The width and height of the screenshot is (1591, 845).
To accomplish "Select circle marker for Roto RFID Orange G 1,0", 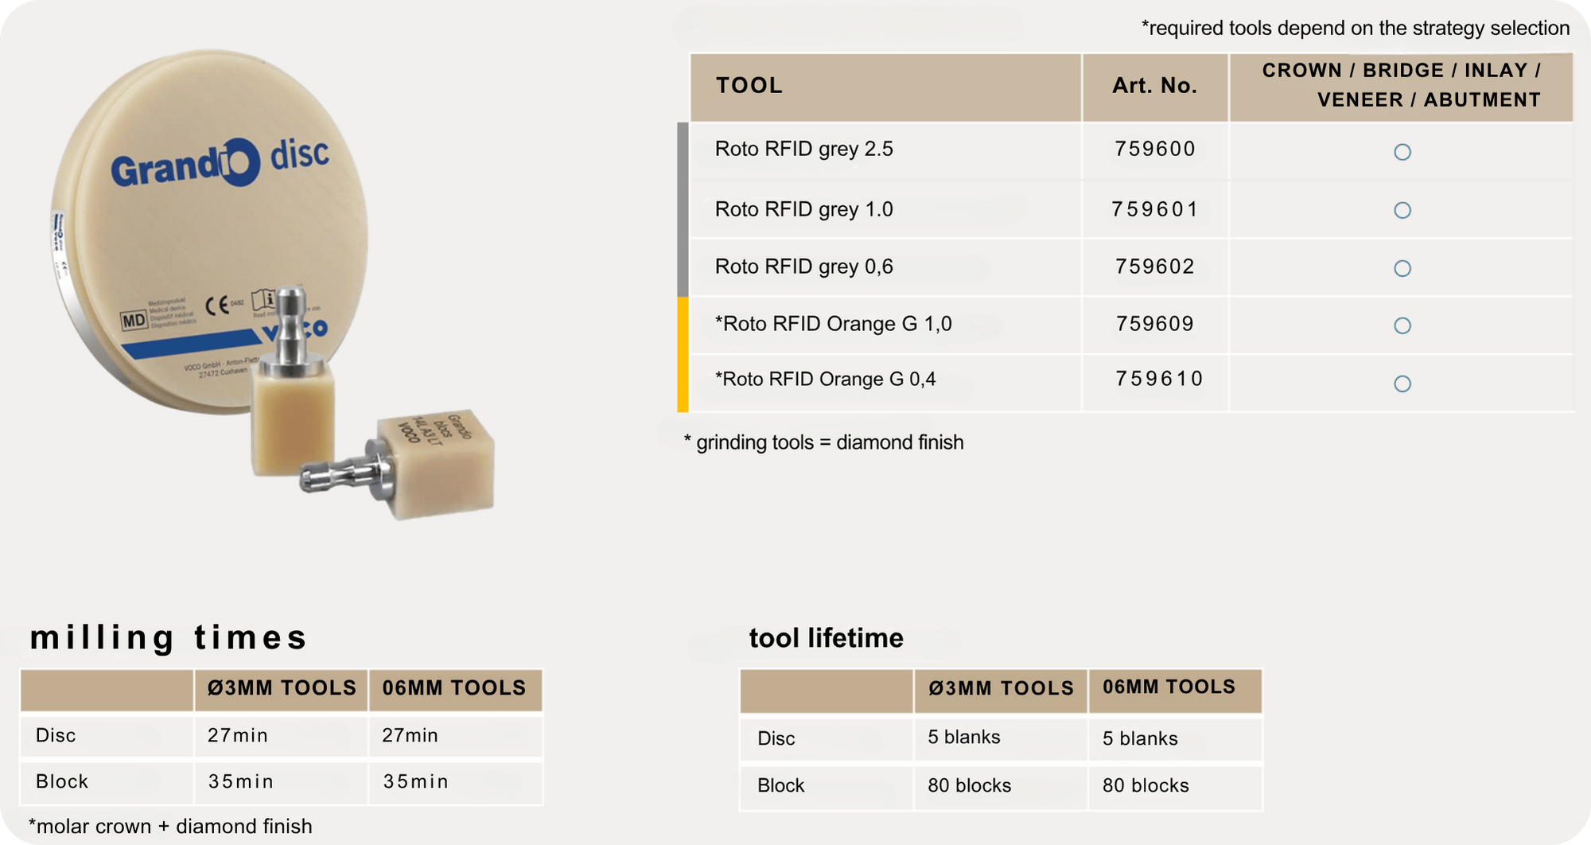I will click(x=1402, y=325).
